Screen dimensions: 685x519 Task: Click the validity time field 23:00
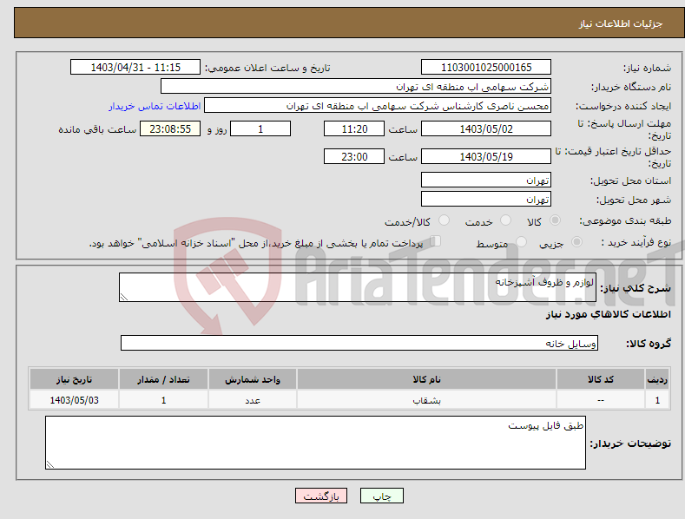click(354, 156)
